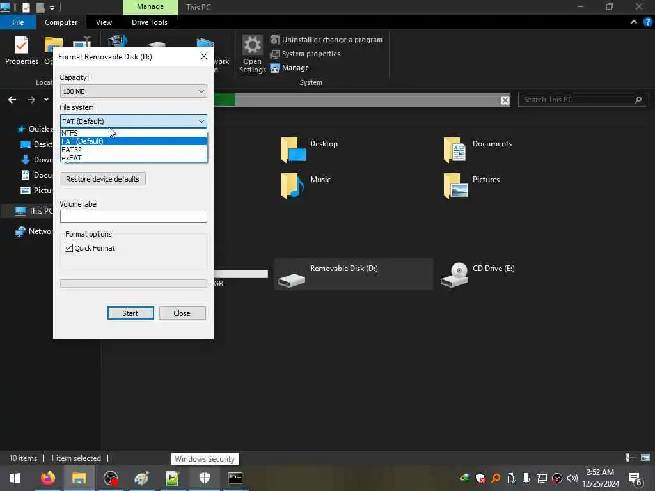Click the Search This PC box

[x=582, y=100]
